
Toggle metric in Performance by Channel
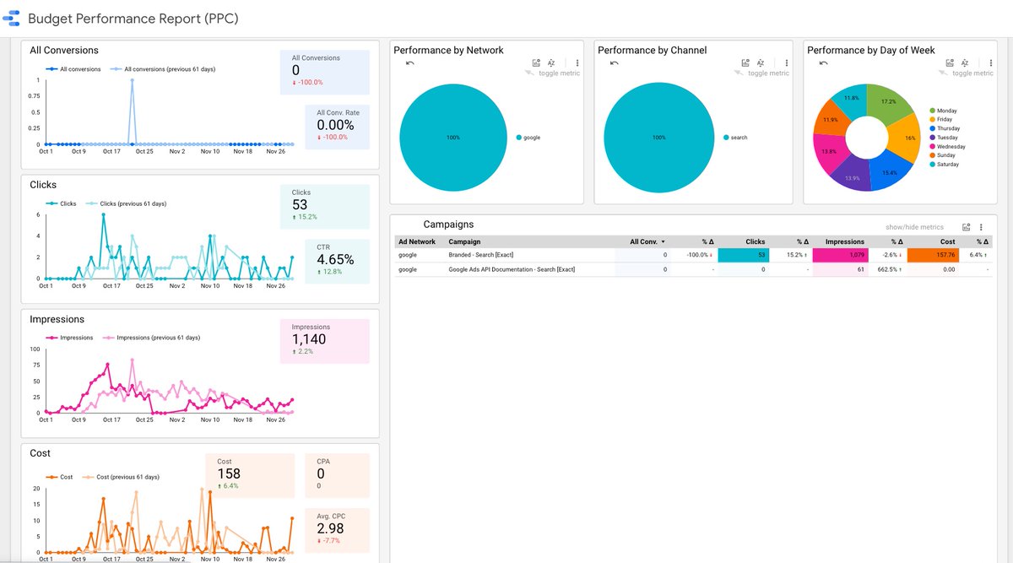point(768,73)
